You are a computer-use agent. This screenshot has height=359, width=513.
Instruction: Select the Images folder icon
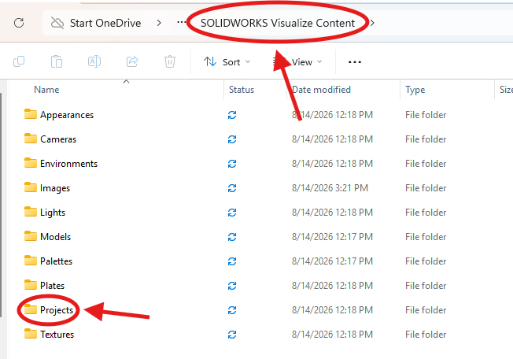pos(31,187)
